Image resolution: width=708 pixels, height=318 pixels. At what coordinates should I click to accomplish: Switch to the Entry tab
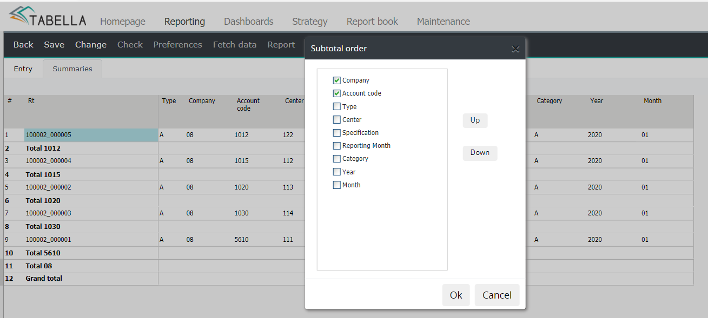[x=23, y=69]
